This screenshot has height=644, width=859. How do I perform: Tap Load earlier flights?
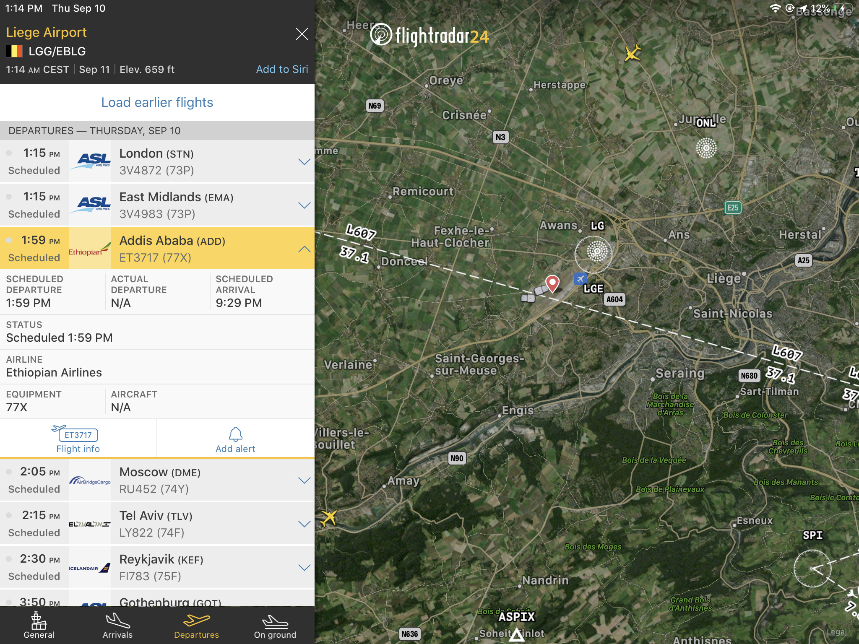(157, 102)
